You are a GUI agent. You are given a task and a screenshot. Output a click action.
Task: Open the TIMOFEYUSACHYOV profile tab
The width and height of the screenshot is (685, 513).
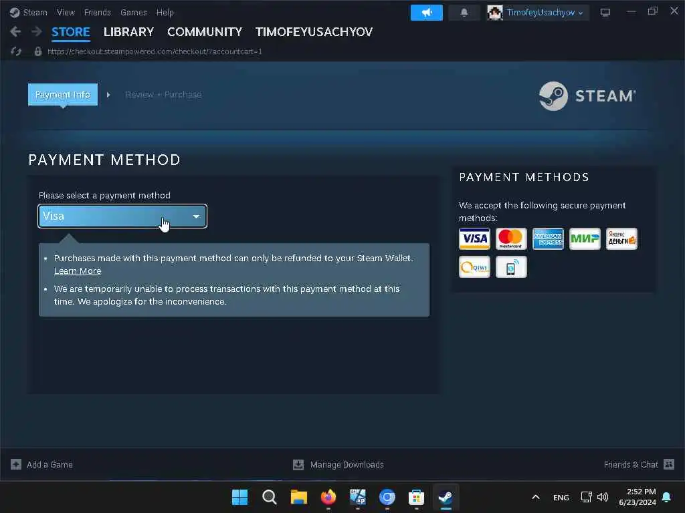[x=314, y=32]
